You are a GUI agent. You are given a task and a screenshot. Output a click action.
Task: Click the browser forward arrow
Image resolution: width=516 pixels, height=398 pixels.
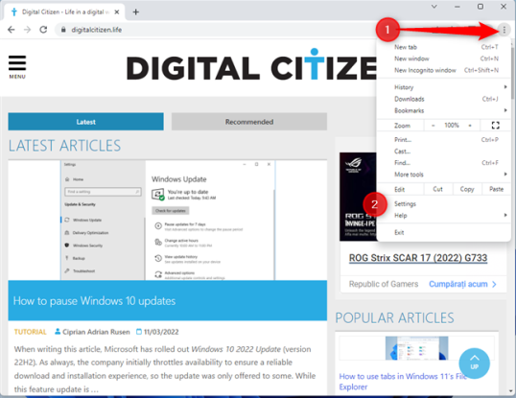tap(27, 30)
